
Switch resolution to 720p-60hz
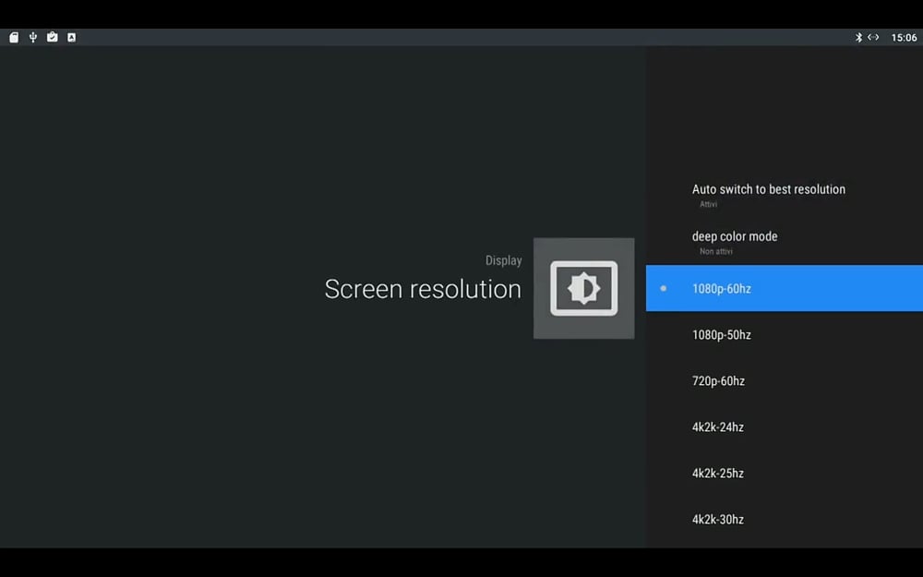coord(784,381)
